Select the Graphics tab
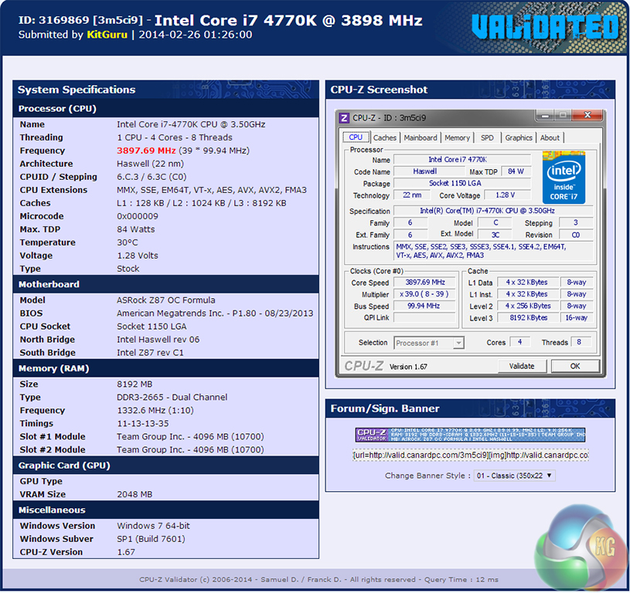This screenshot has height=593, width=630. coord(519,137)
